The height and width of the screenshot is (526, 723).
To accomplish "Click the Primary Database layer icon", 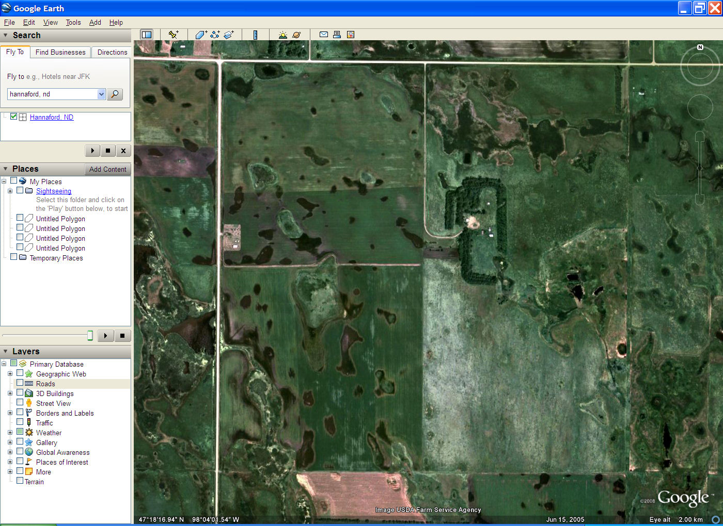I will pos(23,364).
